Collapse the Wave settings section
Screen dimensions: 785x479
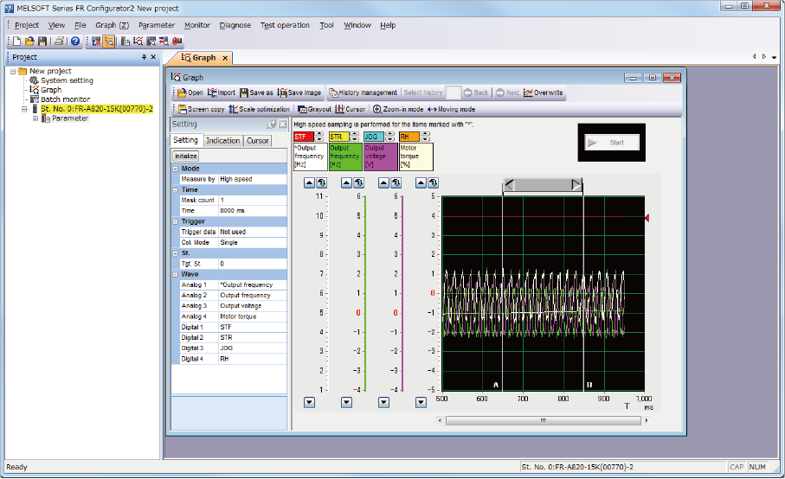[176, 274]
